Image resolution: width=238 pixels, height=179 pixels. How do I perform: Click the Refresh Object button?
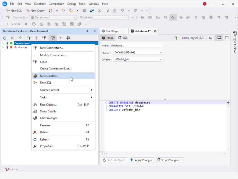coord(114,160)
